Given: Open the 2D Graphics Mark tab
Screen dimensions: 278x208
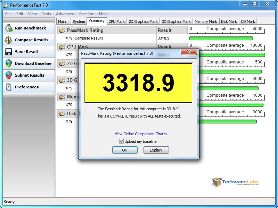Looking at the screenshot, I should point(143,21).
